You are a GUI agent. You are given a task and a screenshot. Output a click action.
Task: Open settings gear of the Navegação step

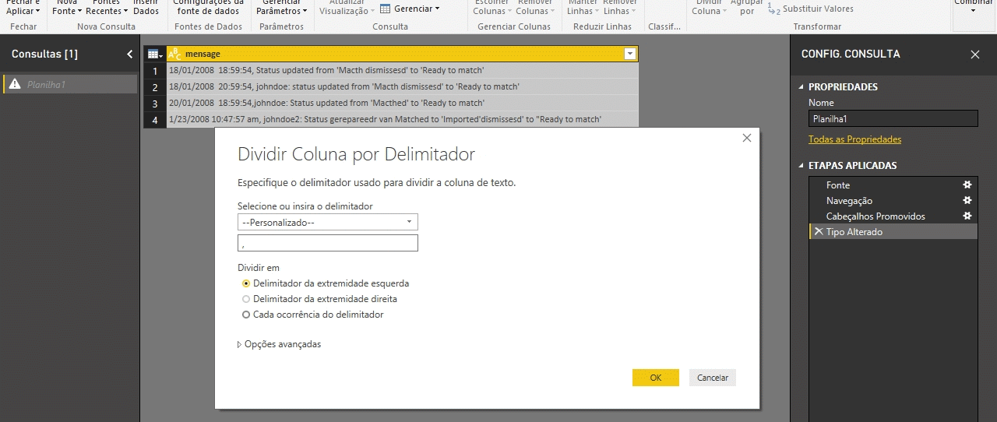coord(967,200)
